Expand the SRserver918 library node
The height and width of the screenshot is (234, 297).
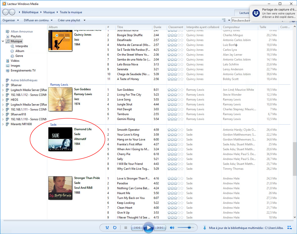coord(3,114)
